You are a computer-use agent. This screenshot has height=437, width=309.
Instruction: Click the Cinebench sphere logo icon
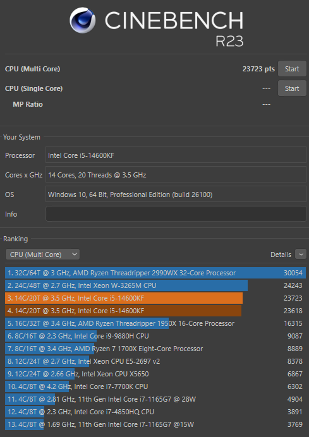click(x=83, y=20)
